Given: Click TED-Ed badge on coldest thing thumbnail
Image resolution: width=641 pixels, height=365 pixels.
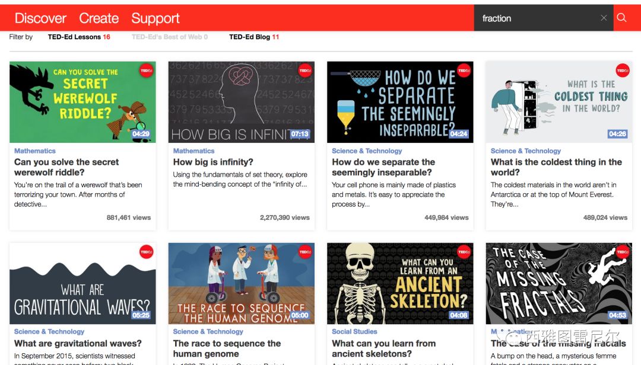Looking at the screenshot, I should 623,71.
